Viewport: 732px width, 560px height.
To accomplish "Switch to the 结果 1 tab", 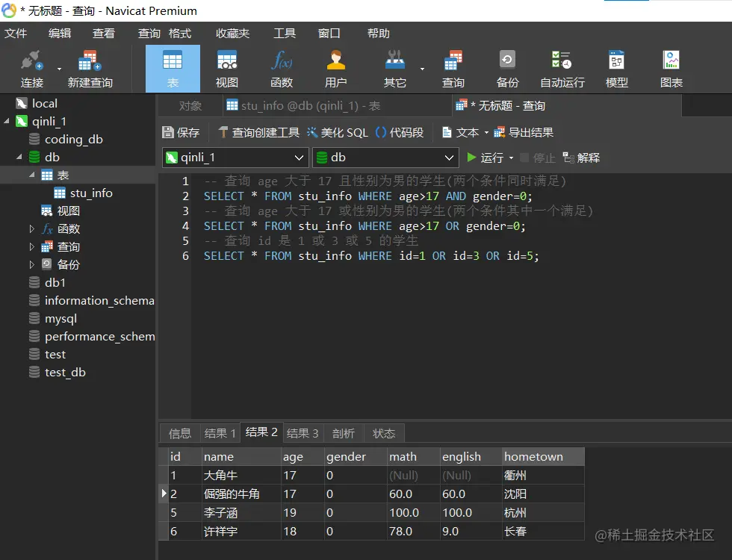I will click(x=220, y=434).
